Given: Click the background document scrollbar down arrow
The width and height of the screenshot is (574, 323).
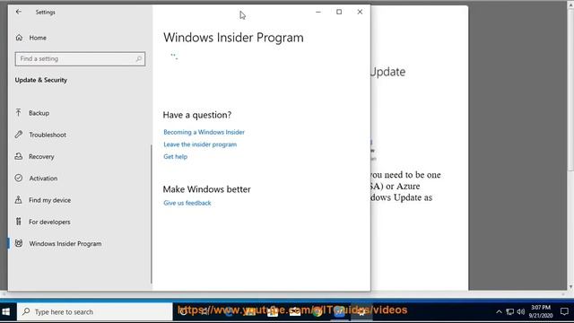Looking at the screenshot, I should point(570,287).
